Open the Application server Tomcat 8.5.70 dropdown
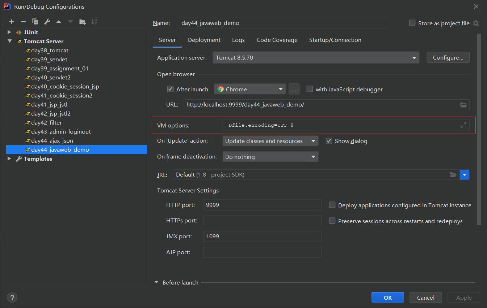 point(316,58)
